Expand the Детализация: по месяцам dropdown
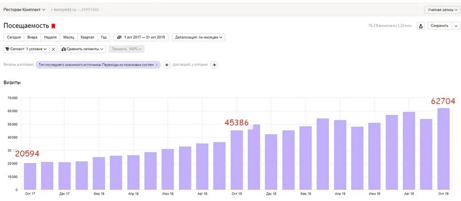Viewport: 461px width, 201px height. (199, 37)
